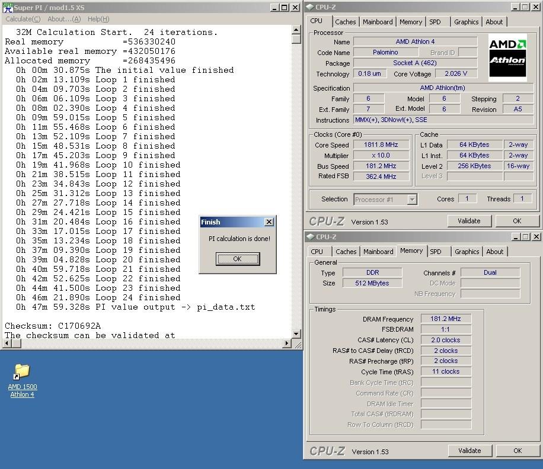Viewport: 543px width, 469px height.
Task: Maximize the Super PI window
Action: (x=285, y=7)
